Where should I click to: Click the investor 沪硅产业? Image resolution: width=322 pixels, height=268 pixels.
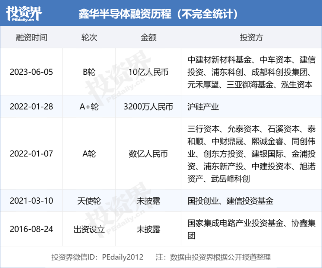(203, 107)
